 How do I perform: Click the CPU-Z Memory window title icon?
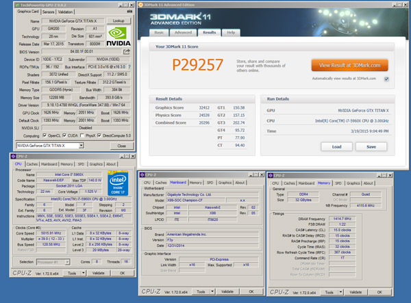[x=271, y=176]
